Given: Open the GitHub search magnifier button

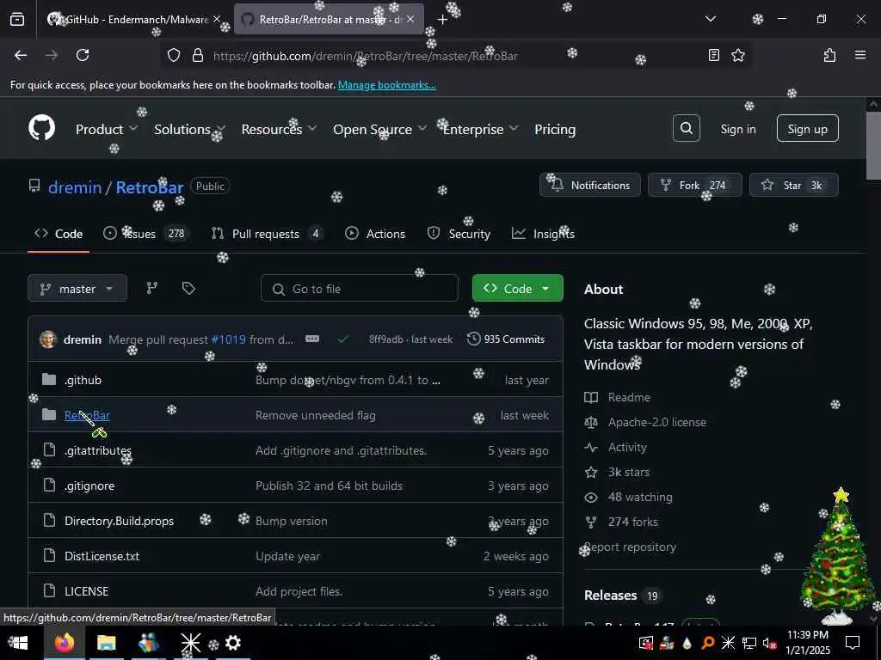Looking at the screenshot, I should (686, 129).
